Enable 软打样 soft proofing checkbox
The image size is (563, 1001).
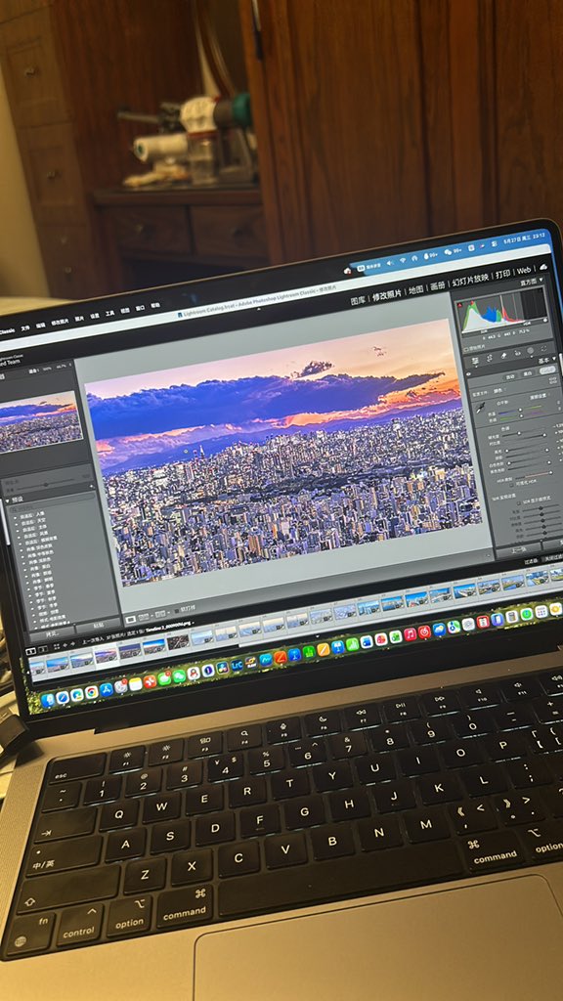click(x=177, y=611)
